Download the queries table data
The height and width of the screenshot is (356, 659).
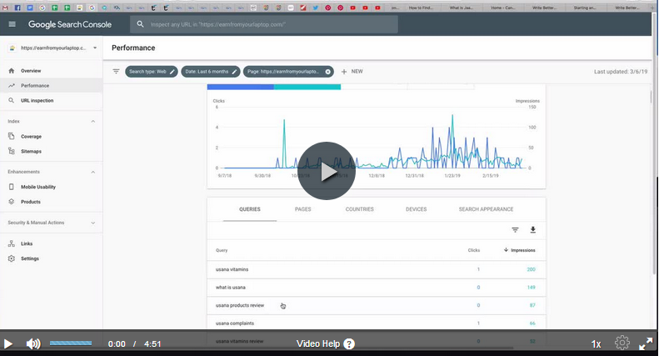point(533,230)
